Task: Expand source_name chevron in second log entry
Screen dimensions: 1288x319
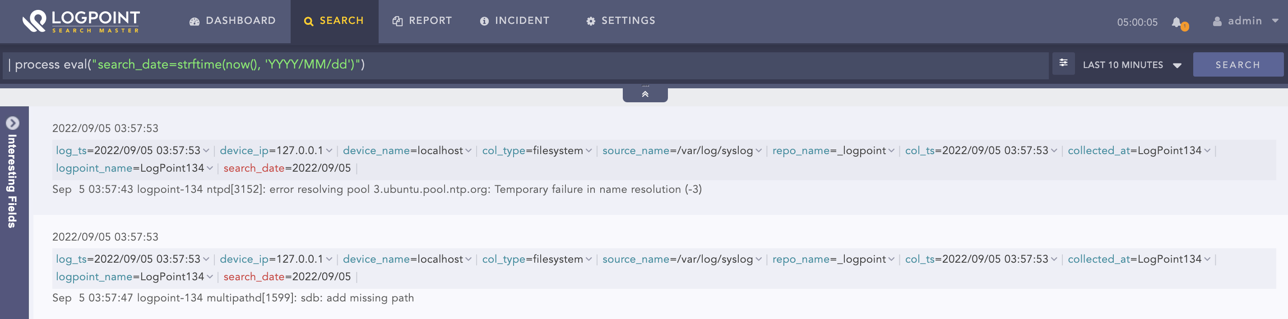Action: click(x=759, y=259)
